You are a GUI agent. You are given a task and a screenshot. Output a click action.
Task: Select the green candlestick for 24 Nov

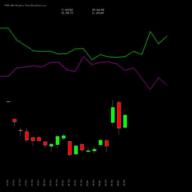point(58,141)
